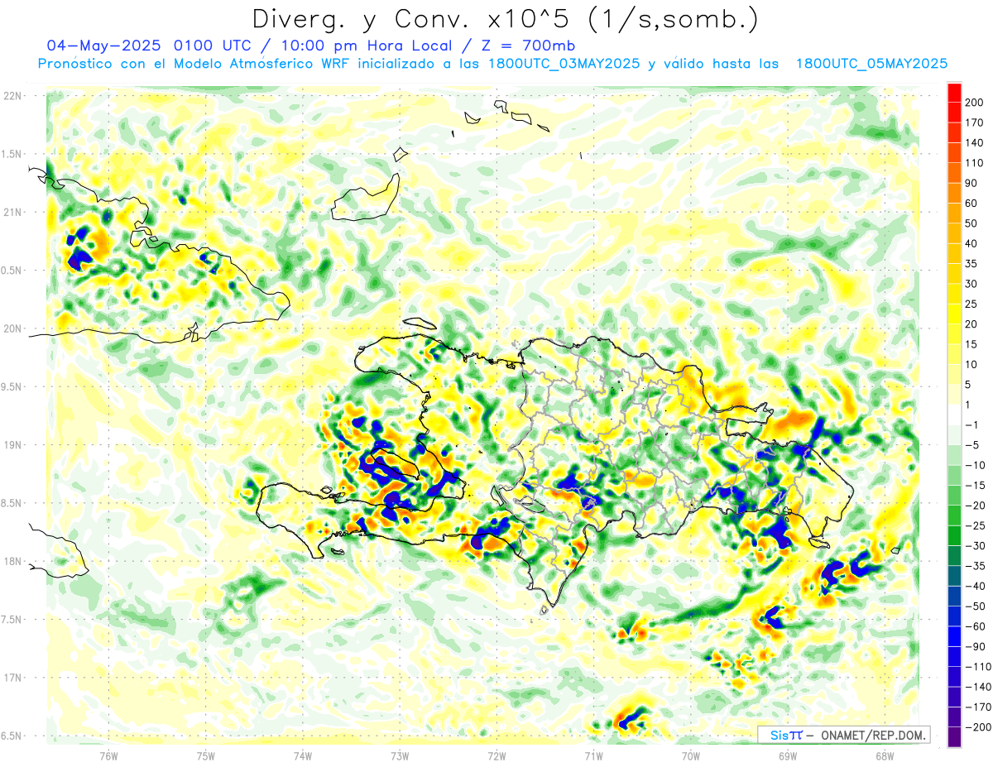
Task: Click the '-1' colorbar value
Action: coord(971,425)
